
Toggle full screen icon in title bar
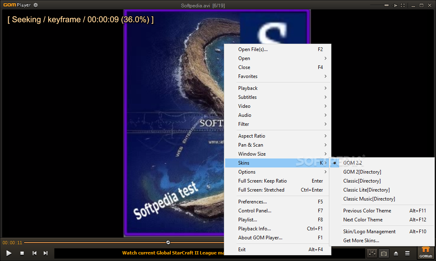tap(402, 5)
